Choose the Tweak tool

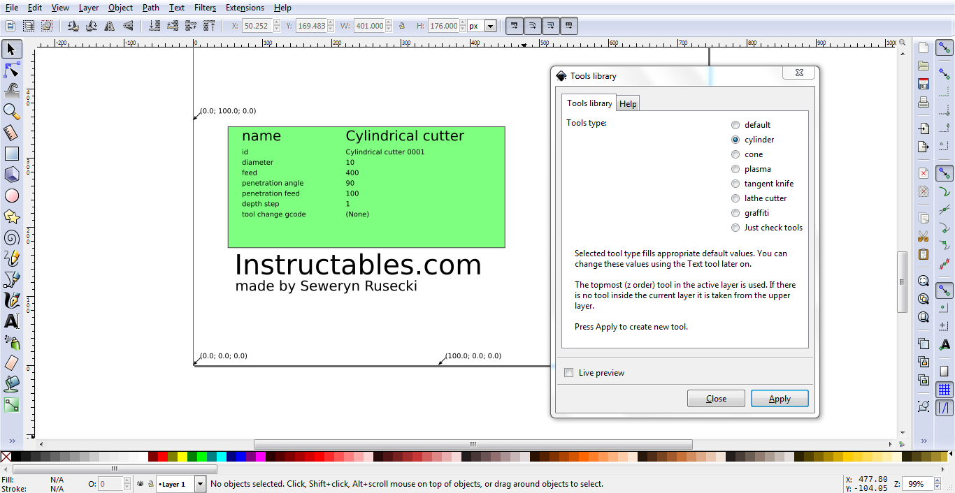coord(11,91)
